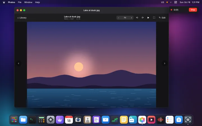This screenshot has height=126, width=202.
Task: Open the Stocks chart app in dock
Action: coord(115,120)
